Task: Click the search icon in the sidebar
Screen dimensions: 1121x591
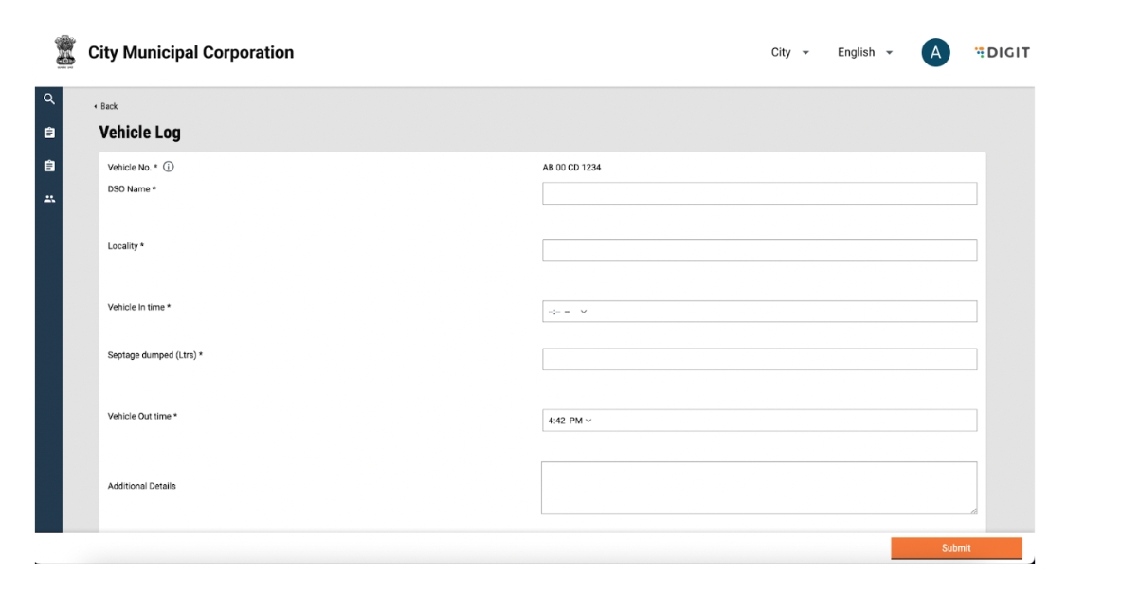Action: 49,98
